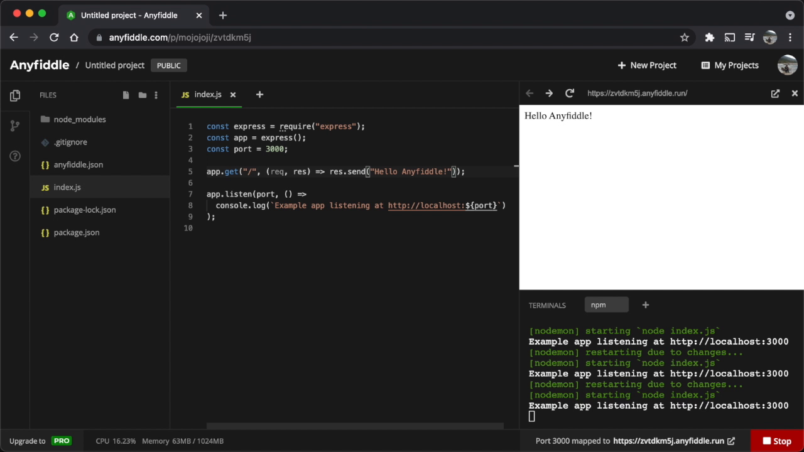Open the Chrome profile avatar
Image resolution: width=804 pixels, height=452 pixels.
coord(770,37)
